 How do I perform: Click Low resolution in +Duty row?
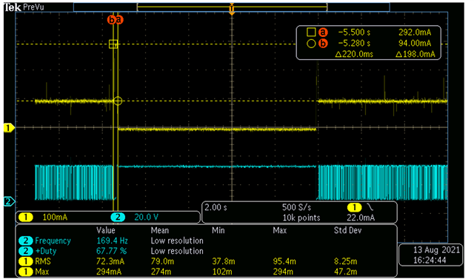177,251
